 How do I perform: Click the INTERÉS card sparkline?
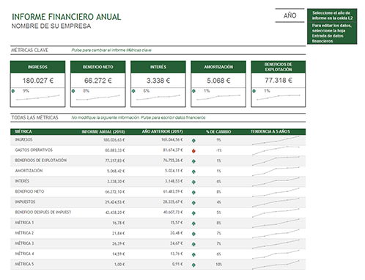point(158,97)
